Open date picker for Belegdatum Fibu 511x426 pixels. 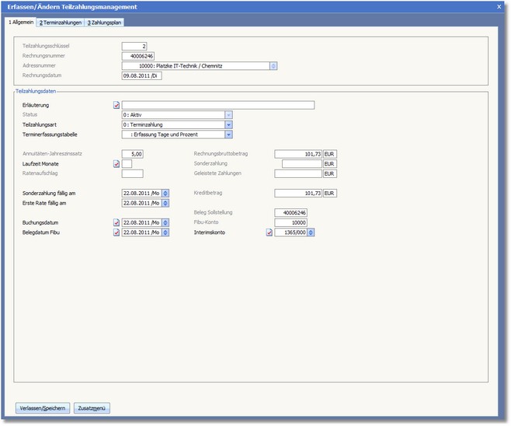[165, 232]
